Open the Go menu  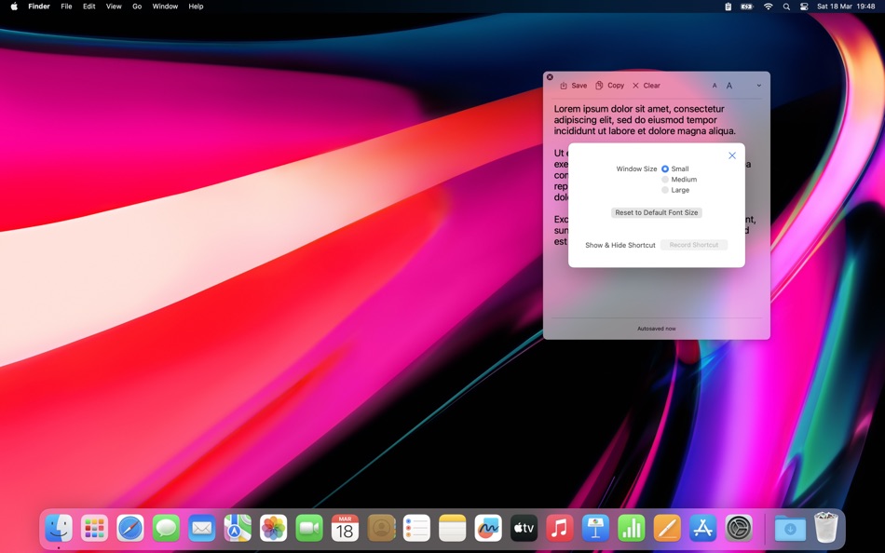pos(137,7)
